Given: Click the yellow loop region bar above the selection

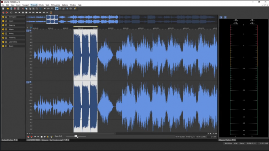Looking at the screenshot, I should coord(85,27).
